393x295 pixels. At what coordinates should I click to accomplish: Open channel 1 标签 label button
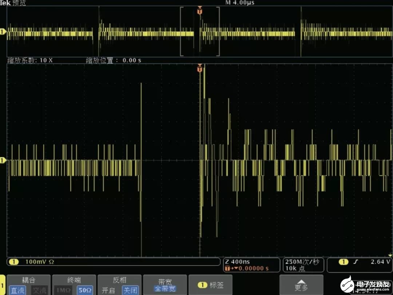[211, 285]
